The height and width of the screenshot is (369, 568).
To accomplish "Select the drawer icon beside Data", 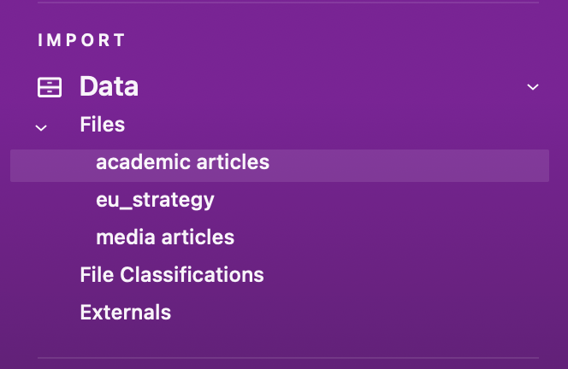I will click(x=50, y=87).
